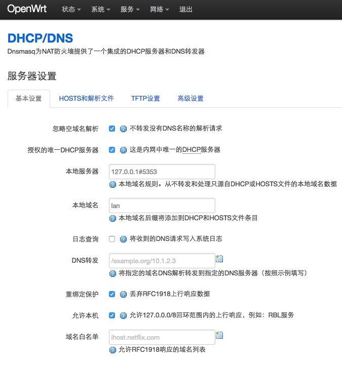Click help icon beside 丢弃RFC1918上行响应数据

[x=123, y=294]
